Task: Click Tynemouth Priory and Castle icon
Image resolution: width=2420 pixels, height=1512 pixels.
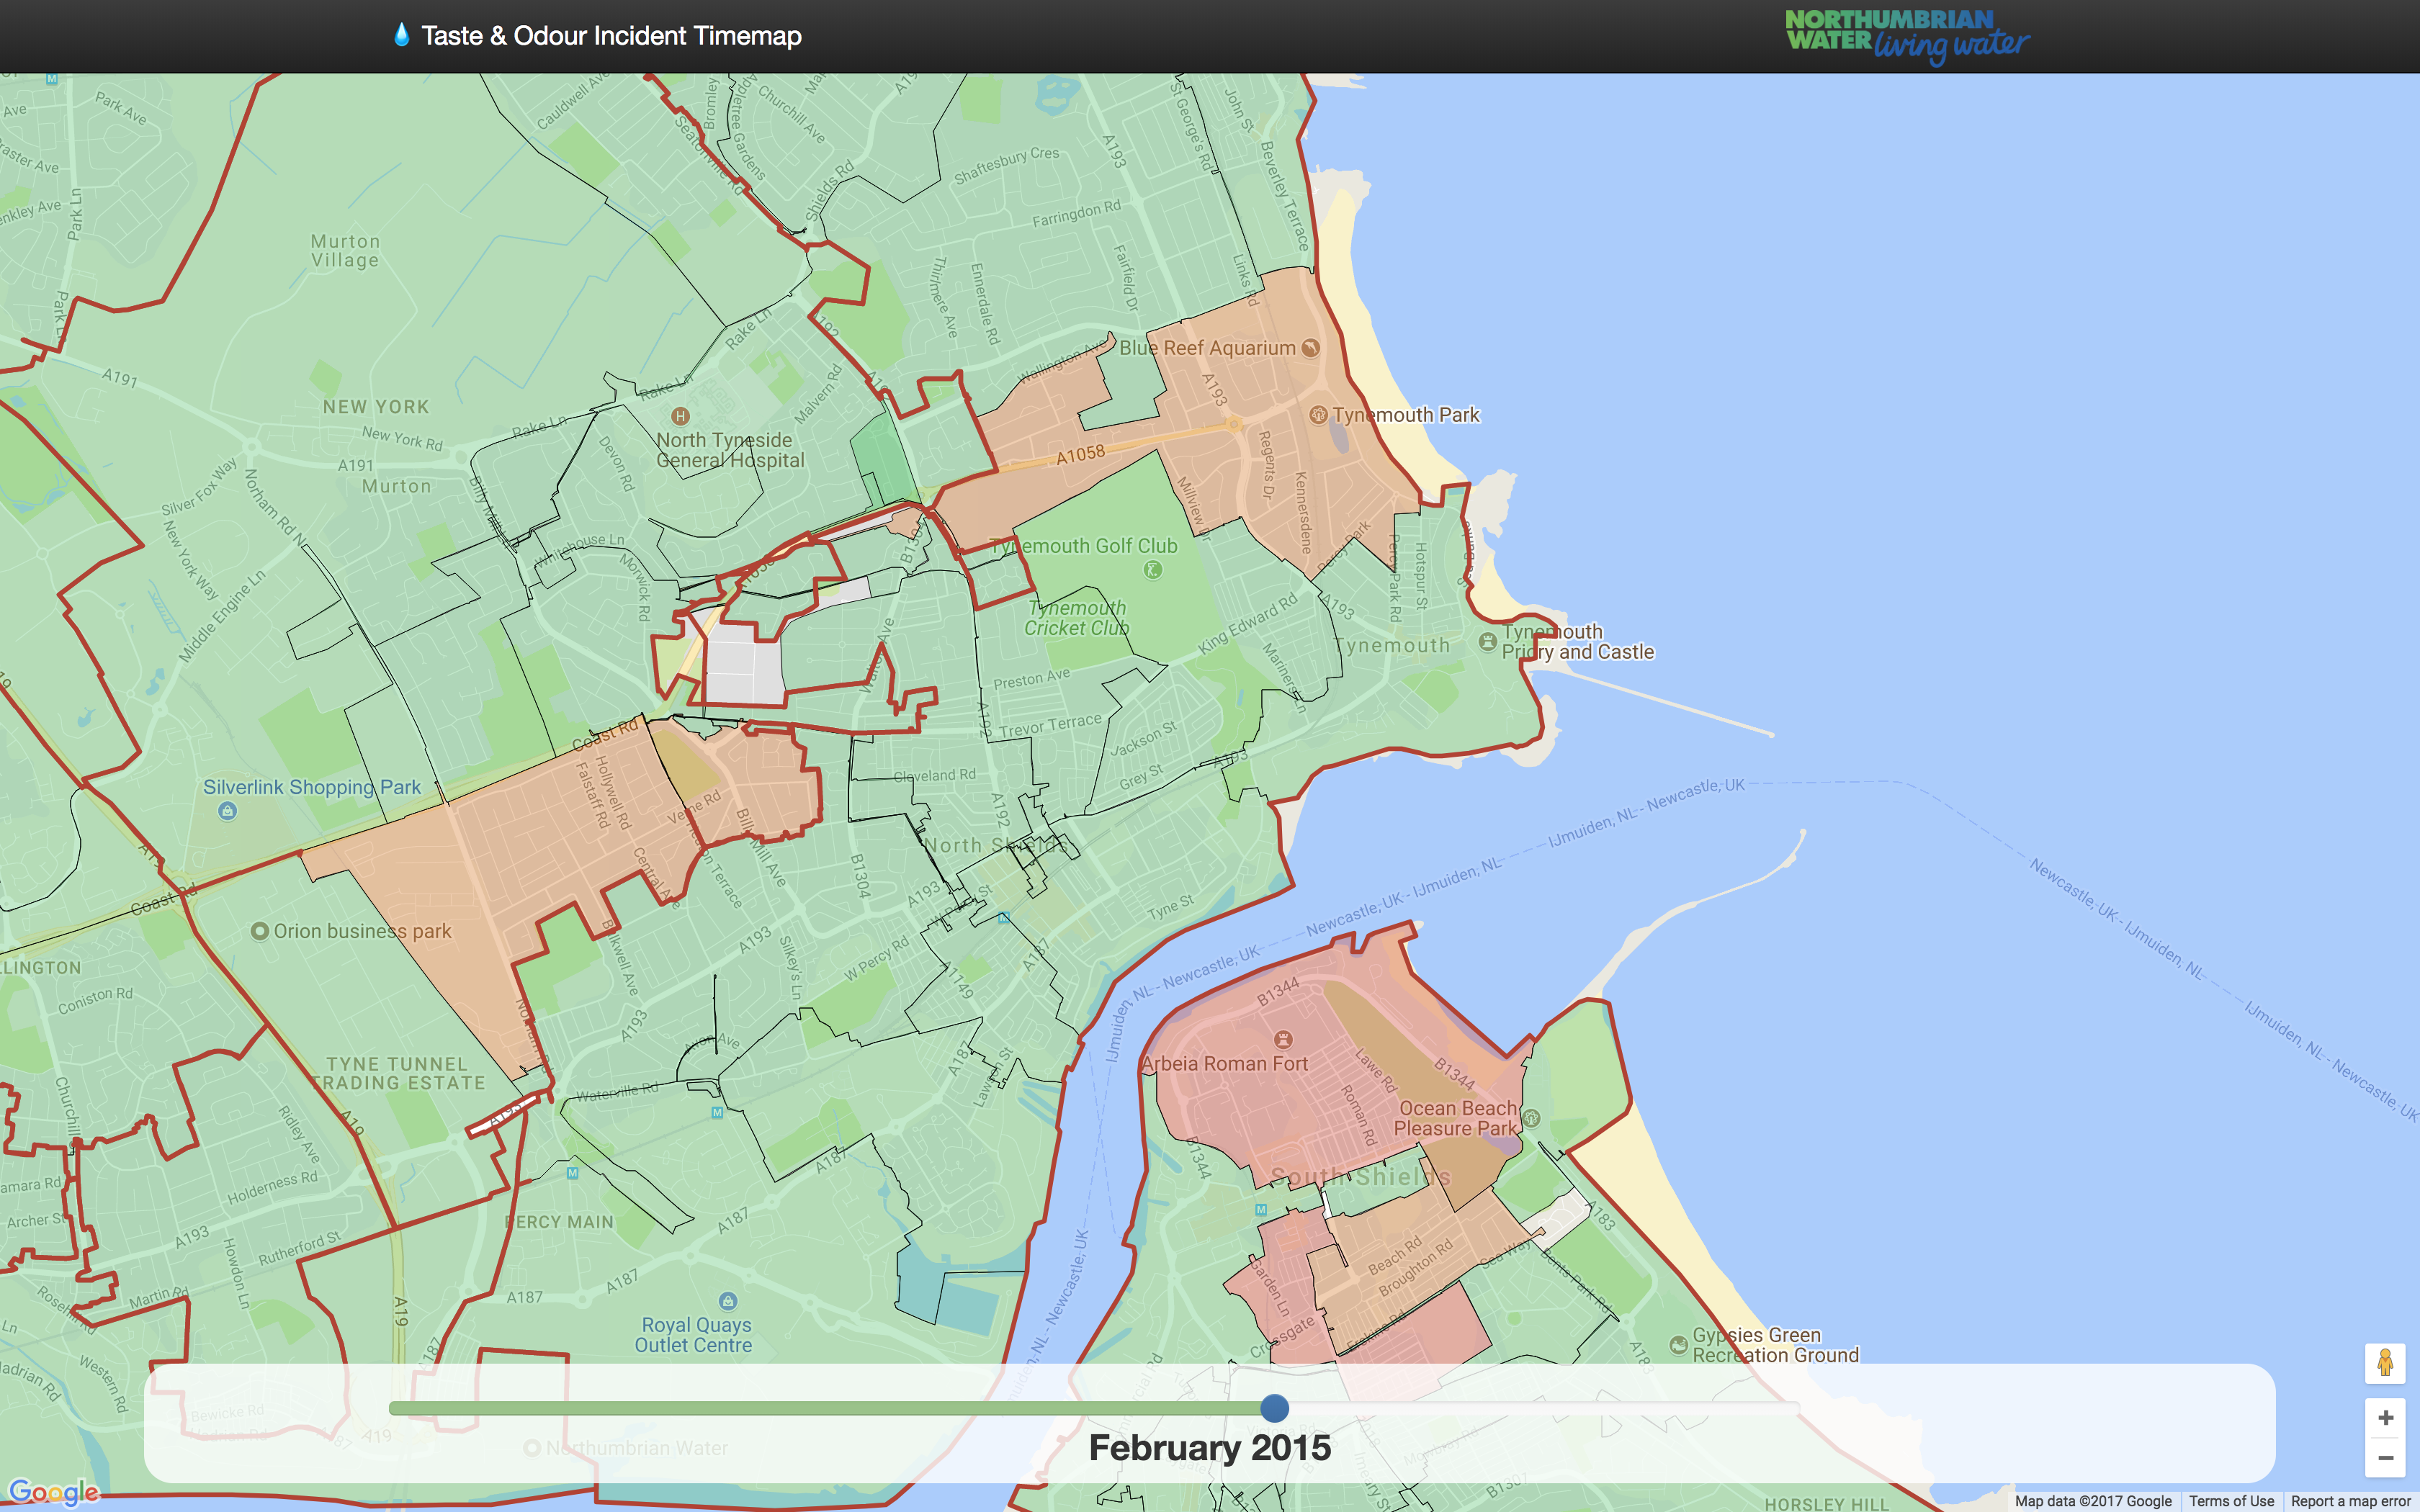Action: (1487, 641)
